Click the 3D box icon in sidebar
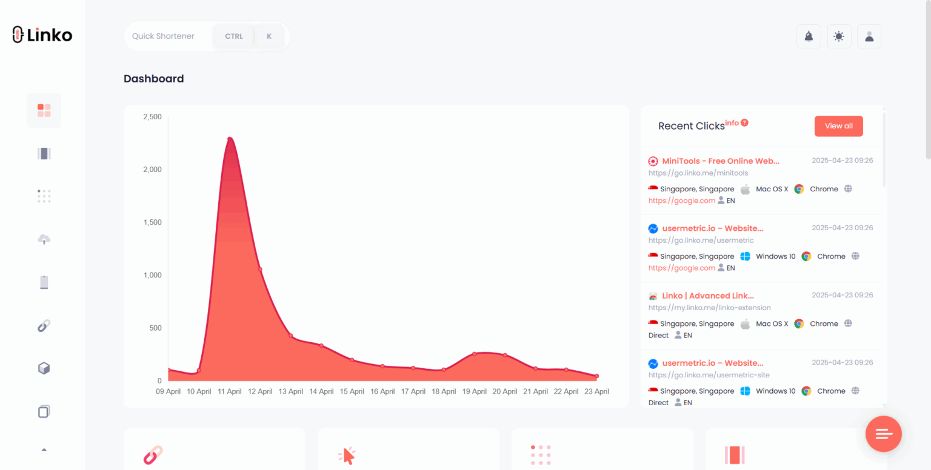 [x=44, y=368]
